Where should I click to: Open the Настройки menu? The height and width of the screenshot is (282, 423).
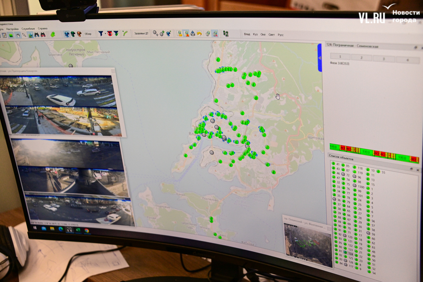[x=12, y=28]
